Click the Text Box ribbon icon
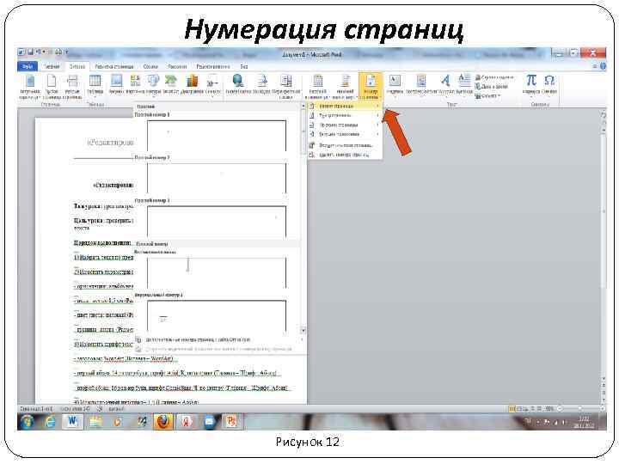 pos(395,85)
